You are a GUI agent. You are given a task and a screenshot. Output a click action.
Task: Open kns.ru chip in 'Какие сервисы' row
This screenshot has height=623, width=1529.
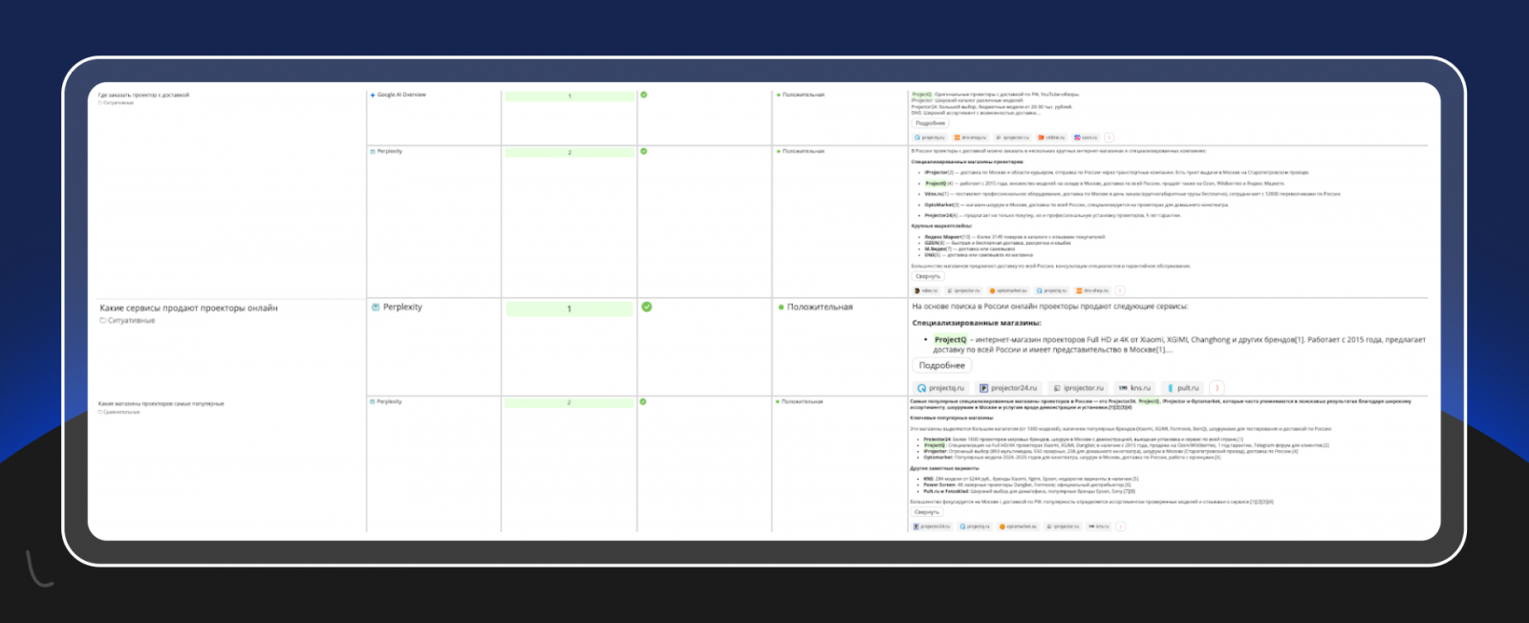[x=1135, y=388]
